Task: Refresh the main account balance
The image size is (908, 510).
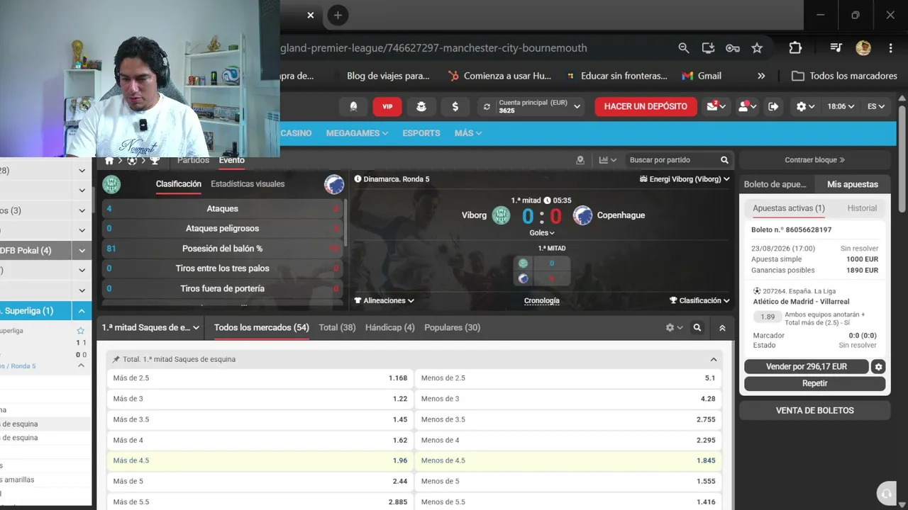Action: point(487,107)
